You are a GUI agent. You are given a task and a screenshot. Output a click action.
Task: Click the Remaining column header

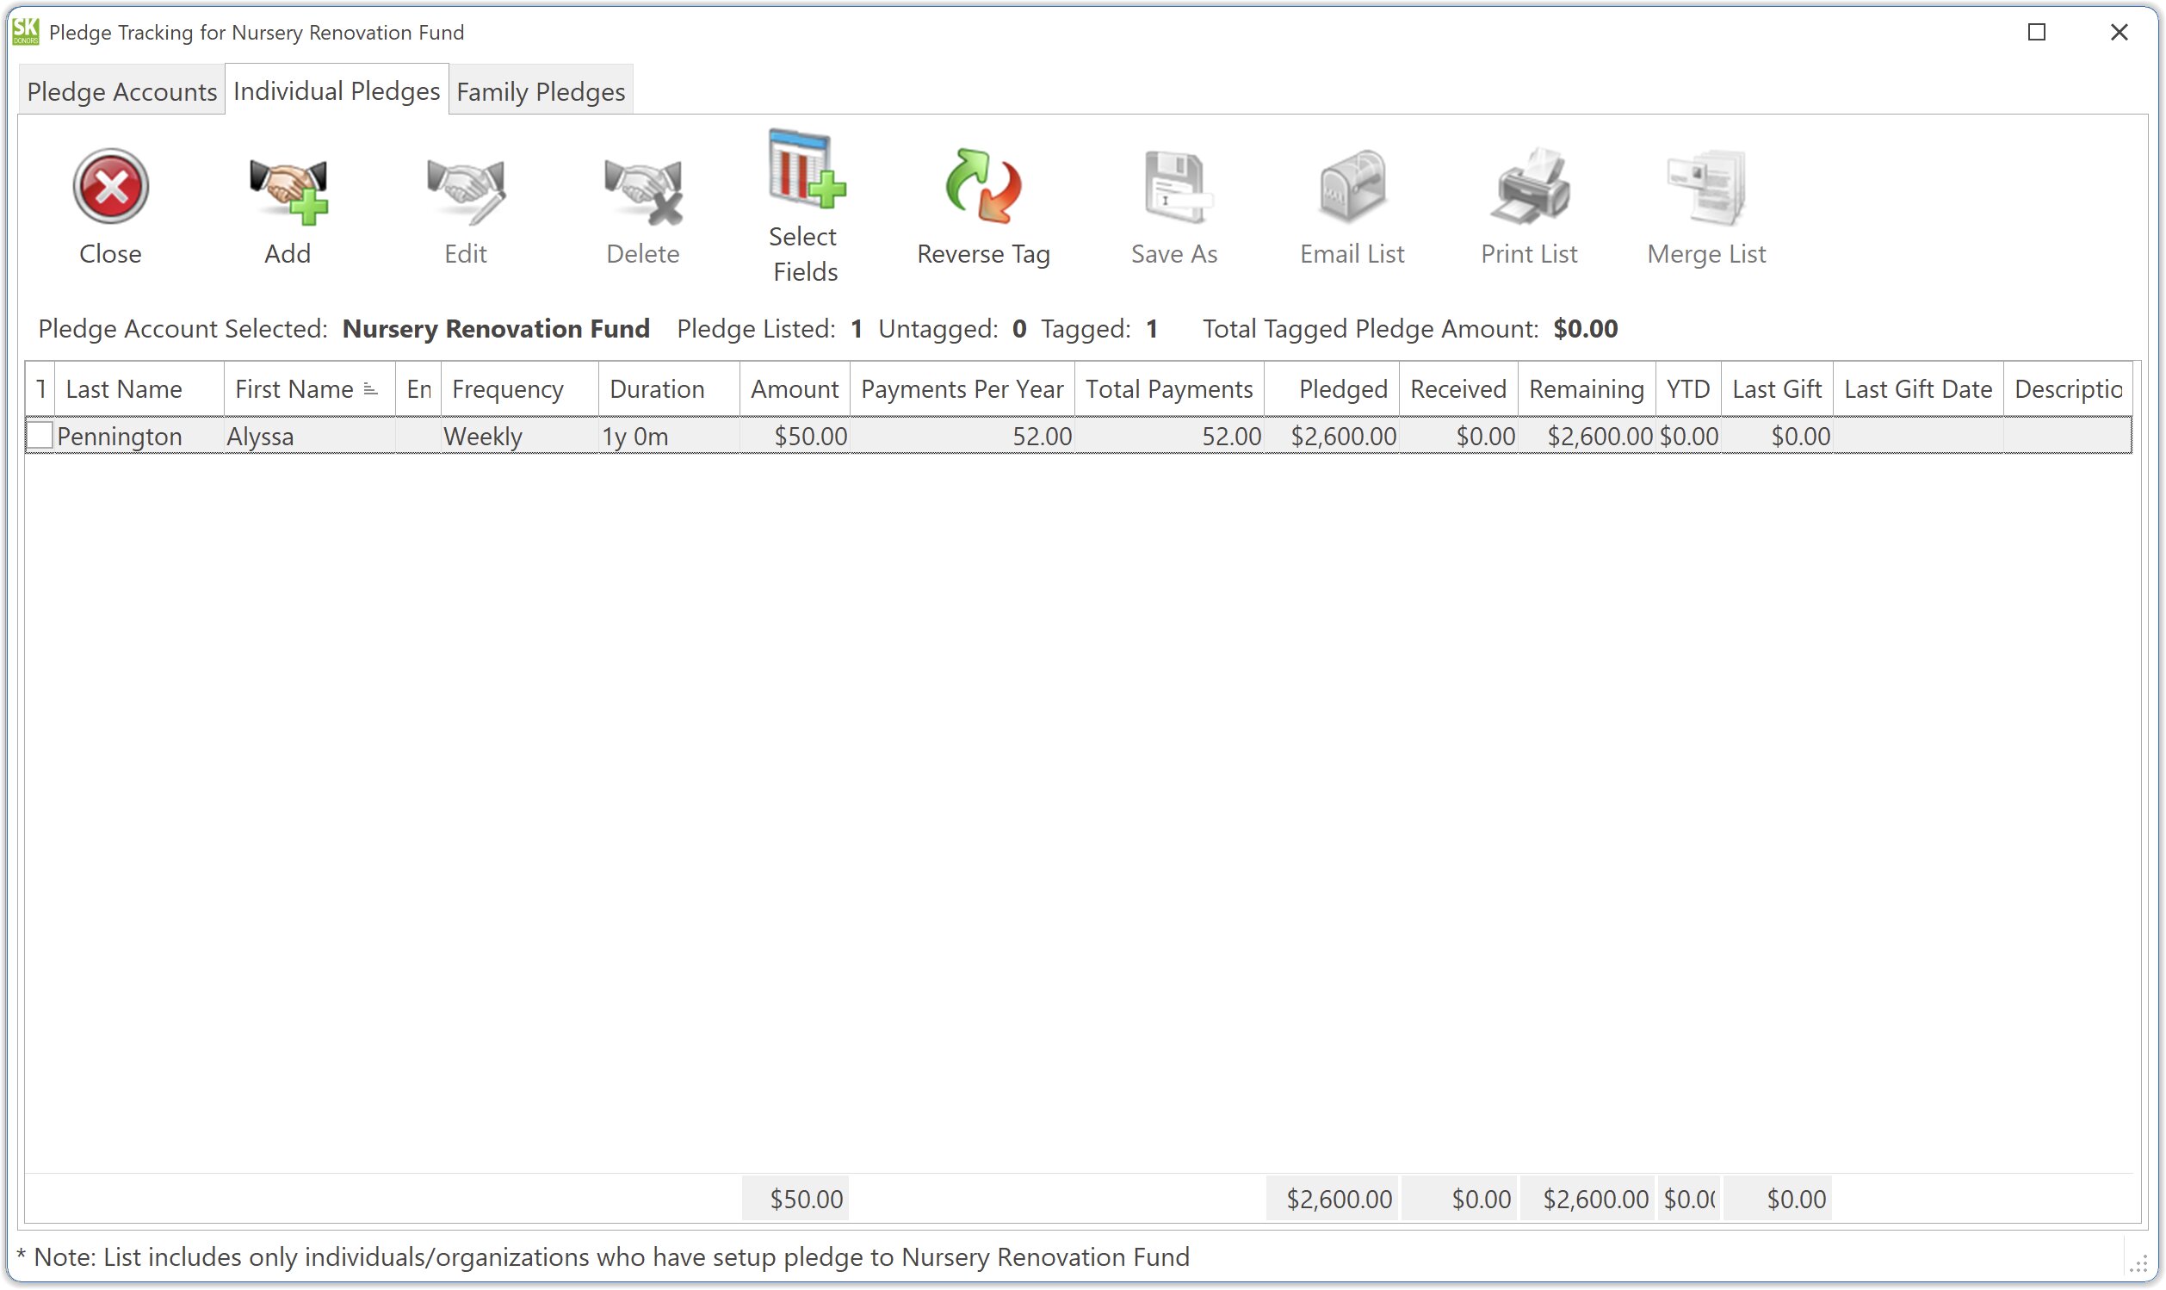[1586, 389]
